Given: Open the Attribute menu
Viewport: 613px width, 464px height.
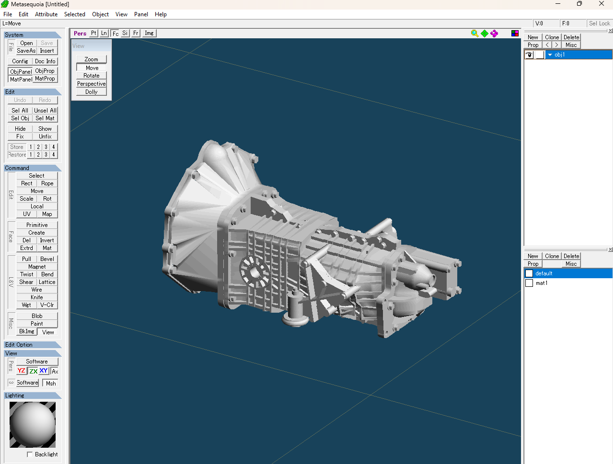Looking at the screenshot, I should tap(46, 14).
